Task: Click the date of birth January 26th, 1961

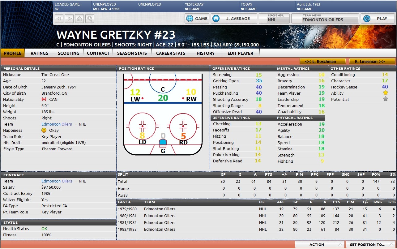Action: [x=59, y=87]
